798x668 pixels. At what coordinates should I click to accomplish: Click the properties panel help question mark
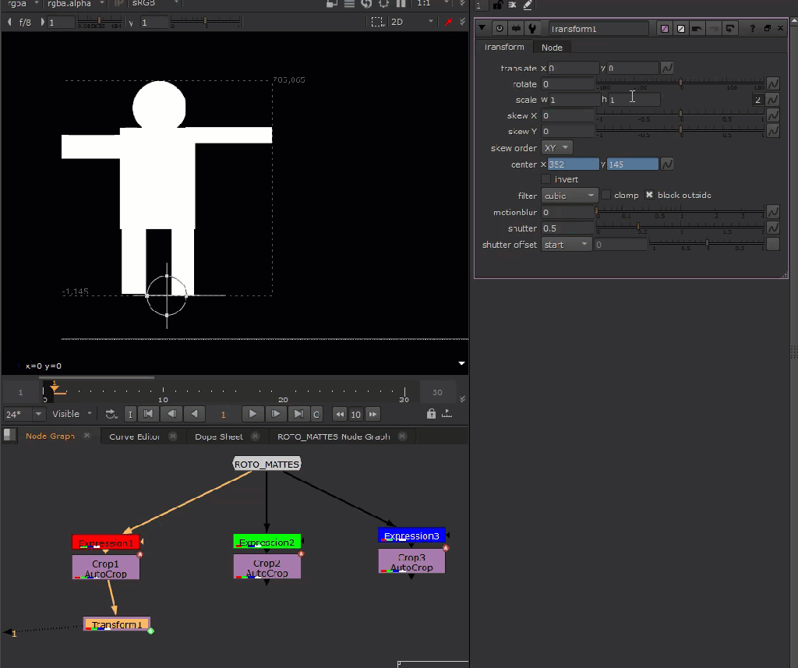point(752,29)
